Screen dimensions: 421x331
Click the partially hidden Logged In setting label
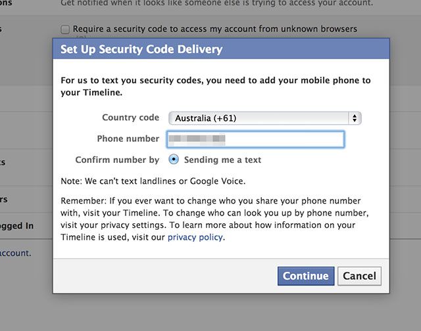[17, 226]
